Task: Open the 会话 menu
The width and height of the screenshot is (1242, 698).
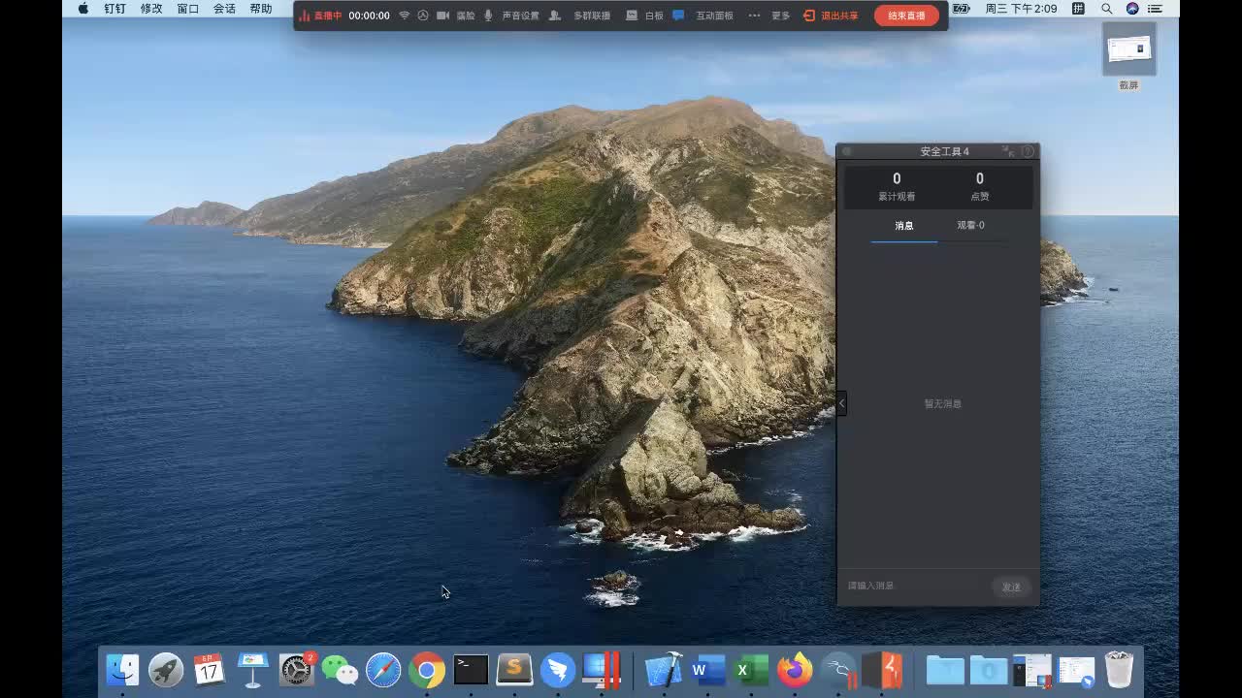Action: tap(224, 9)
